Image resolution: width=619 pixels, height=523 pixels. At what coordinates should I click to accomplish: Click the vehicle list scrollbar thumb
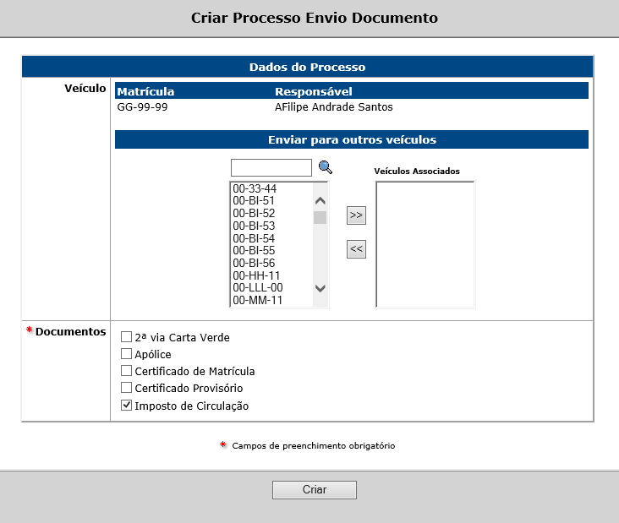coord(320,217)
